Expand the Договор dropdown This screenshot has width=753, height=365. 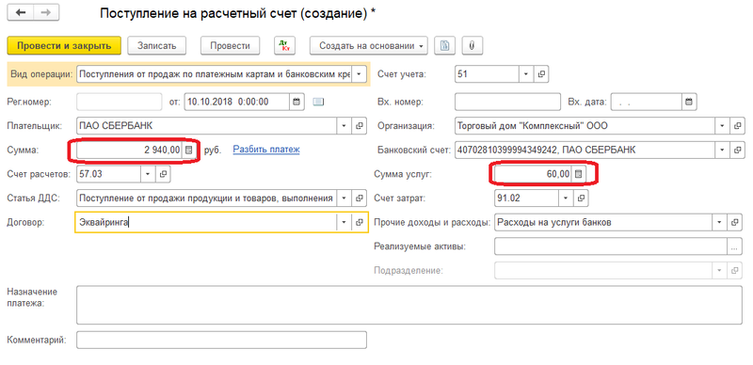pos(344,222)
